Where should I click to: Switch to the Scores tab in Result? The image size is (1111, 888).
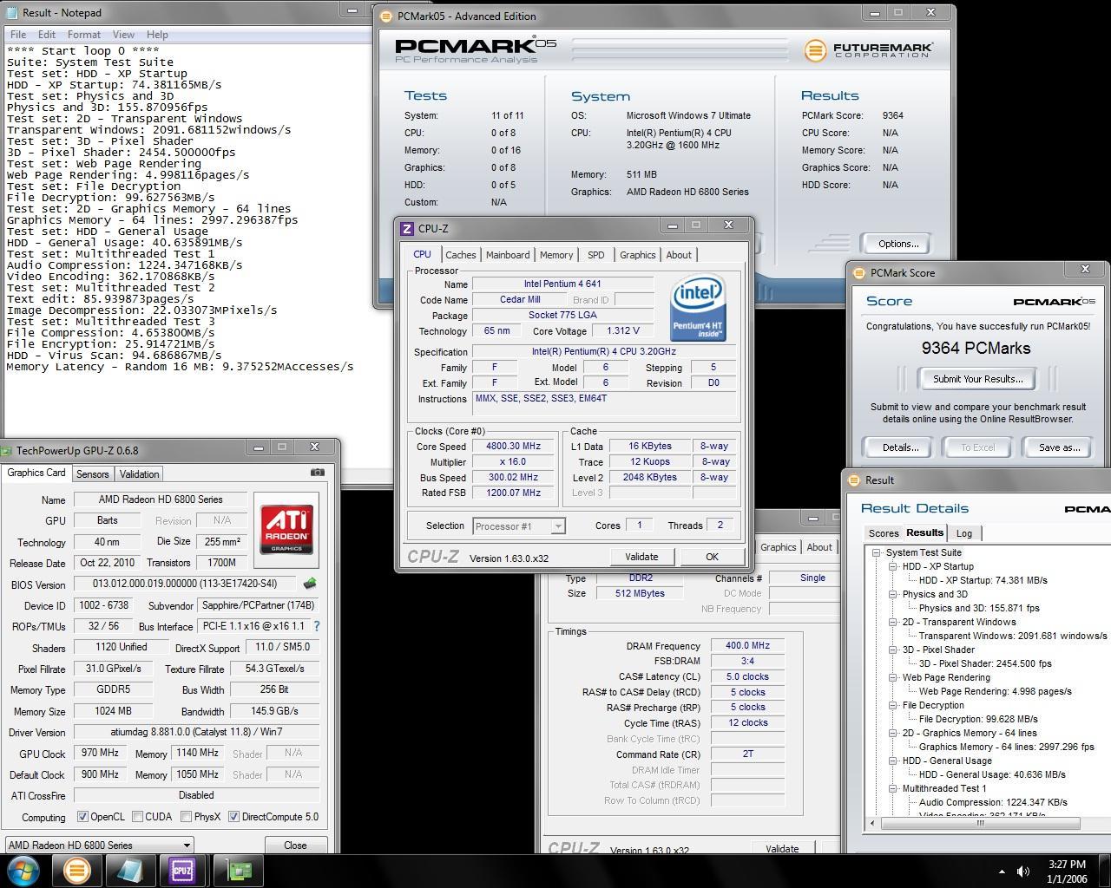[884, 533]
